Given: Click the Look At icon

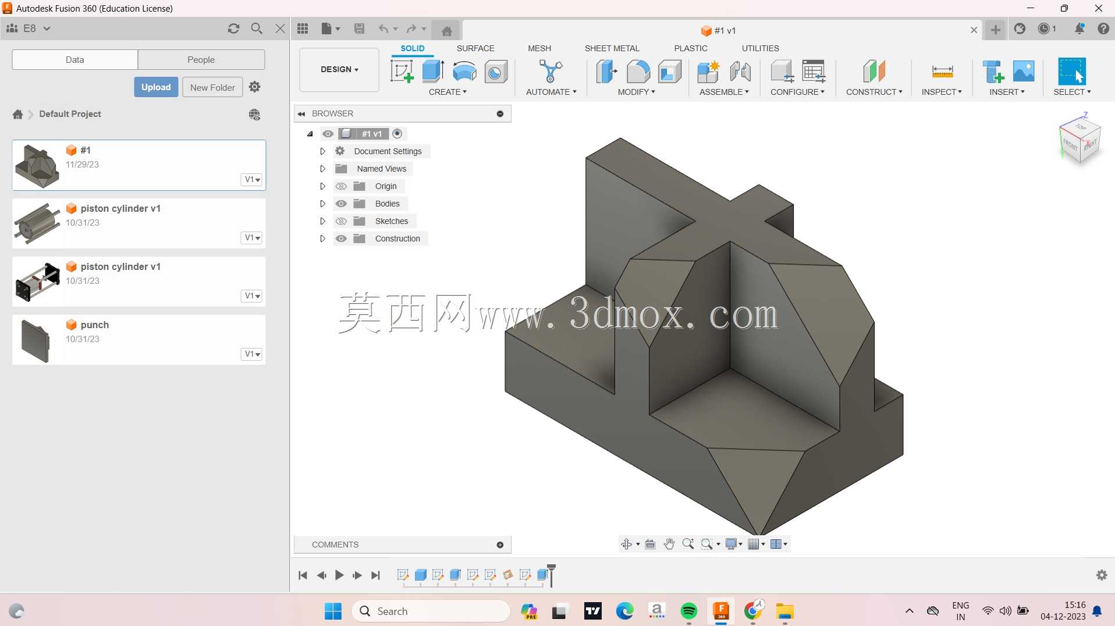Looking at the screenshot, I should 651,544.
